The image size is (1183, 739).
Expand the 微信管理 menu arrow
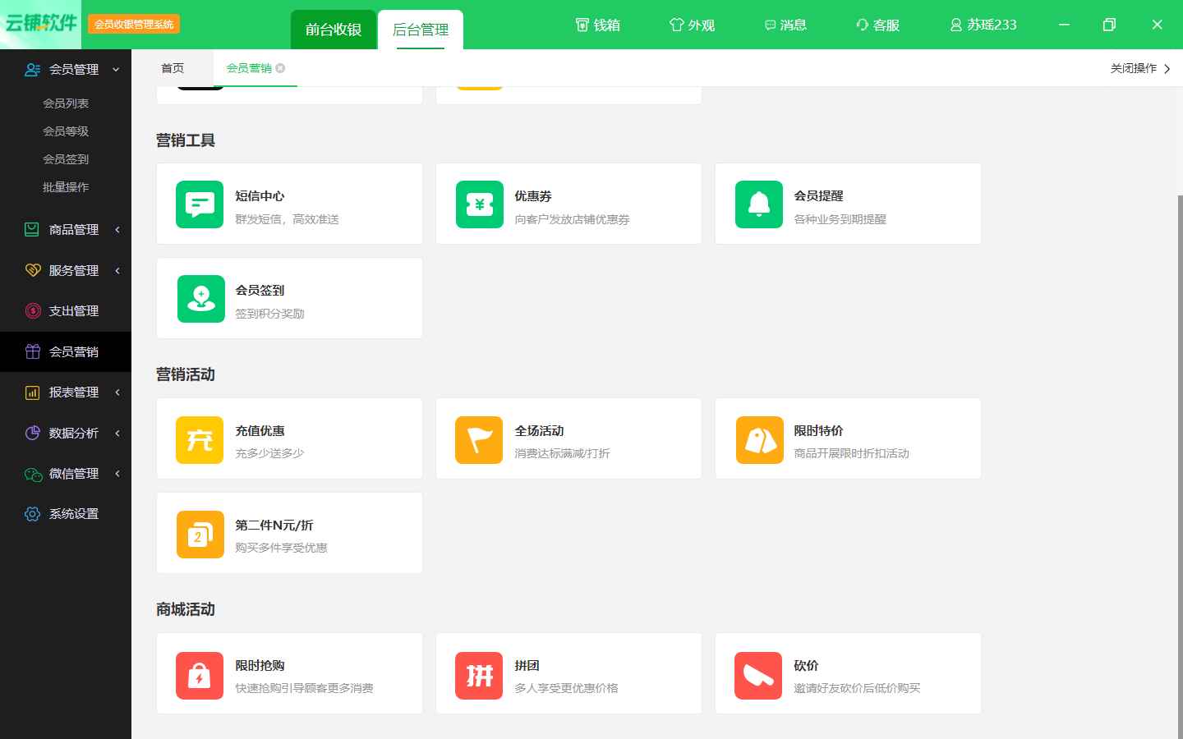tap(117, 474)
